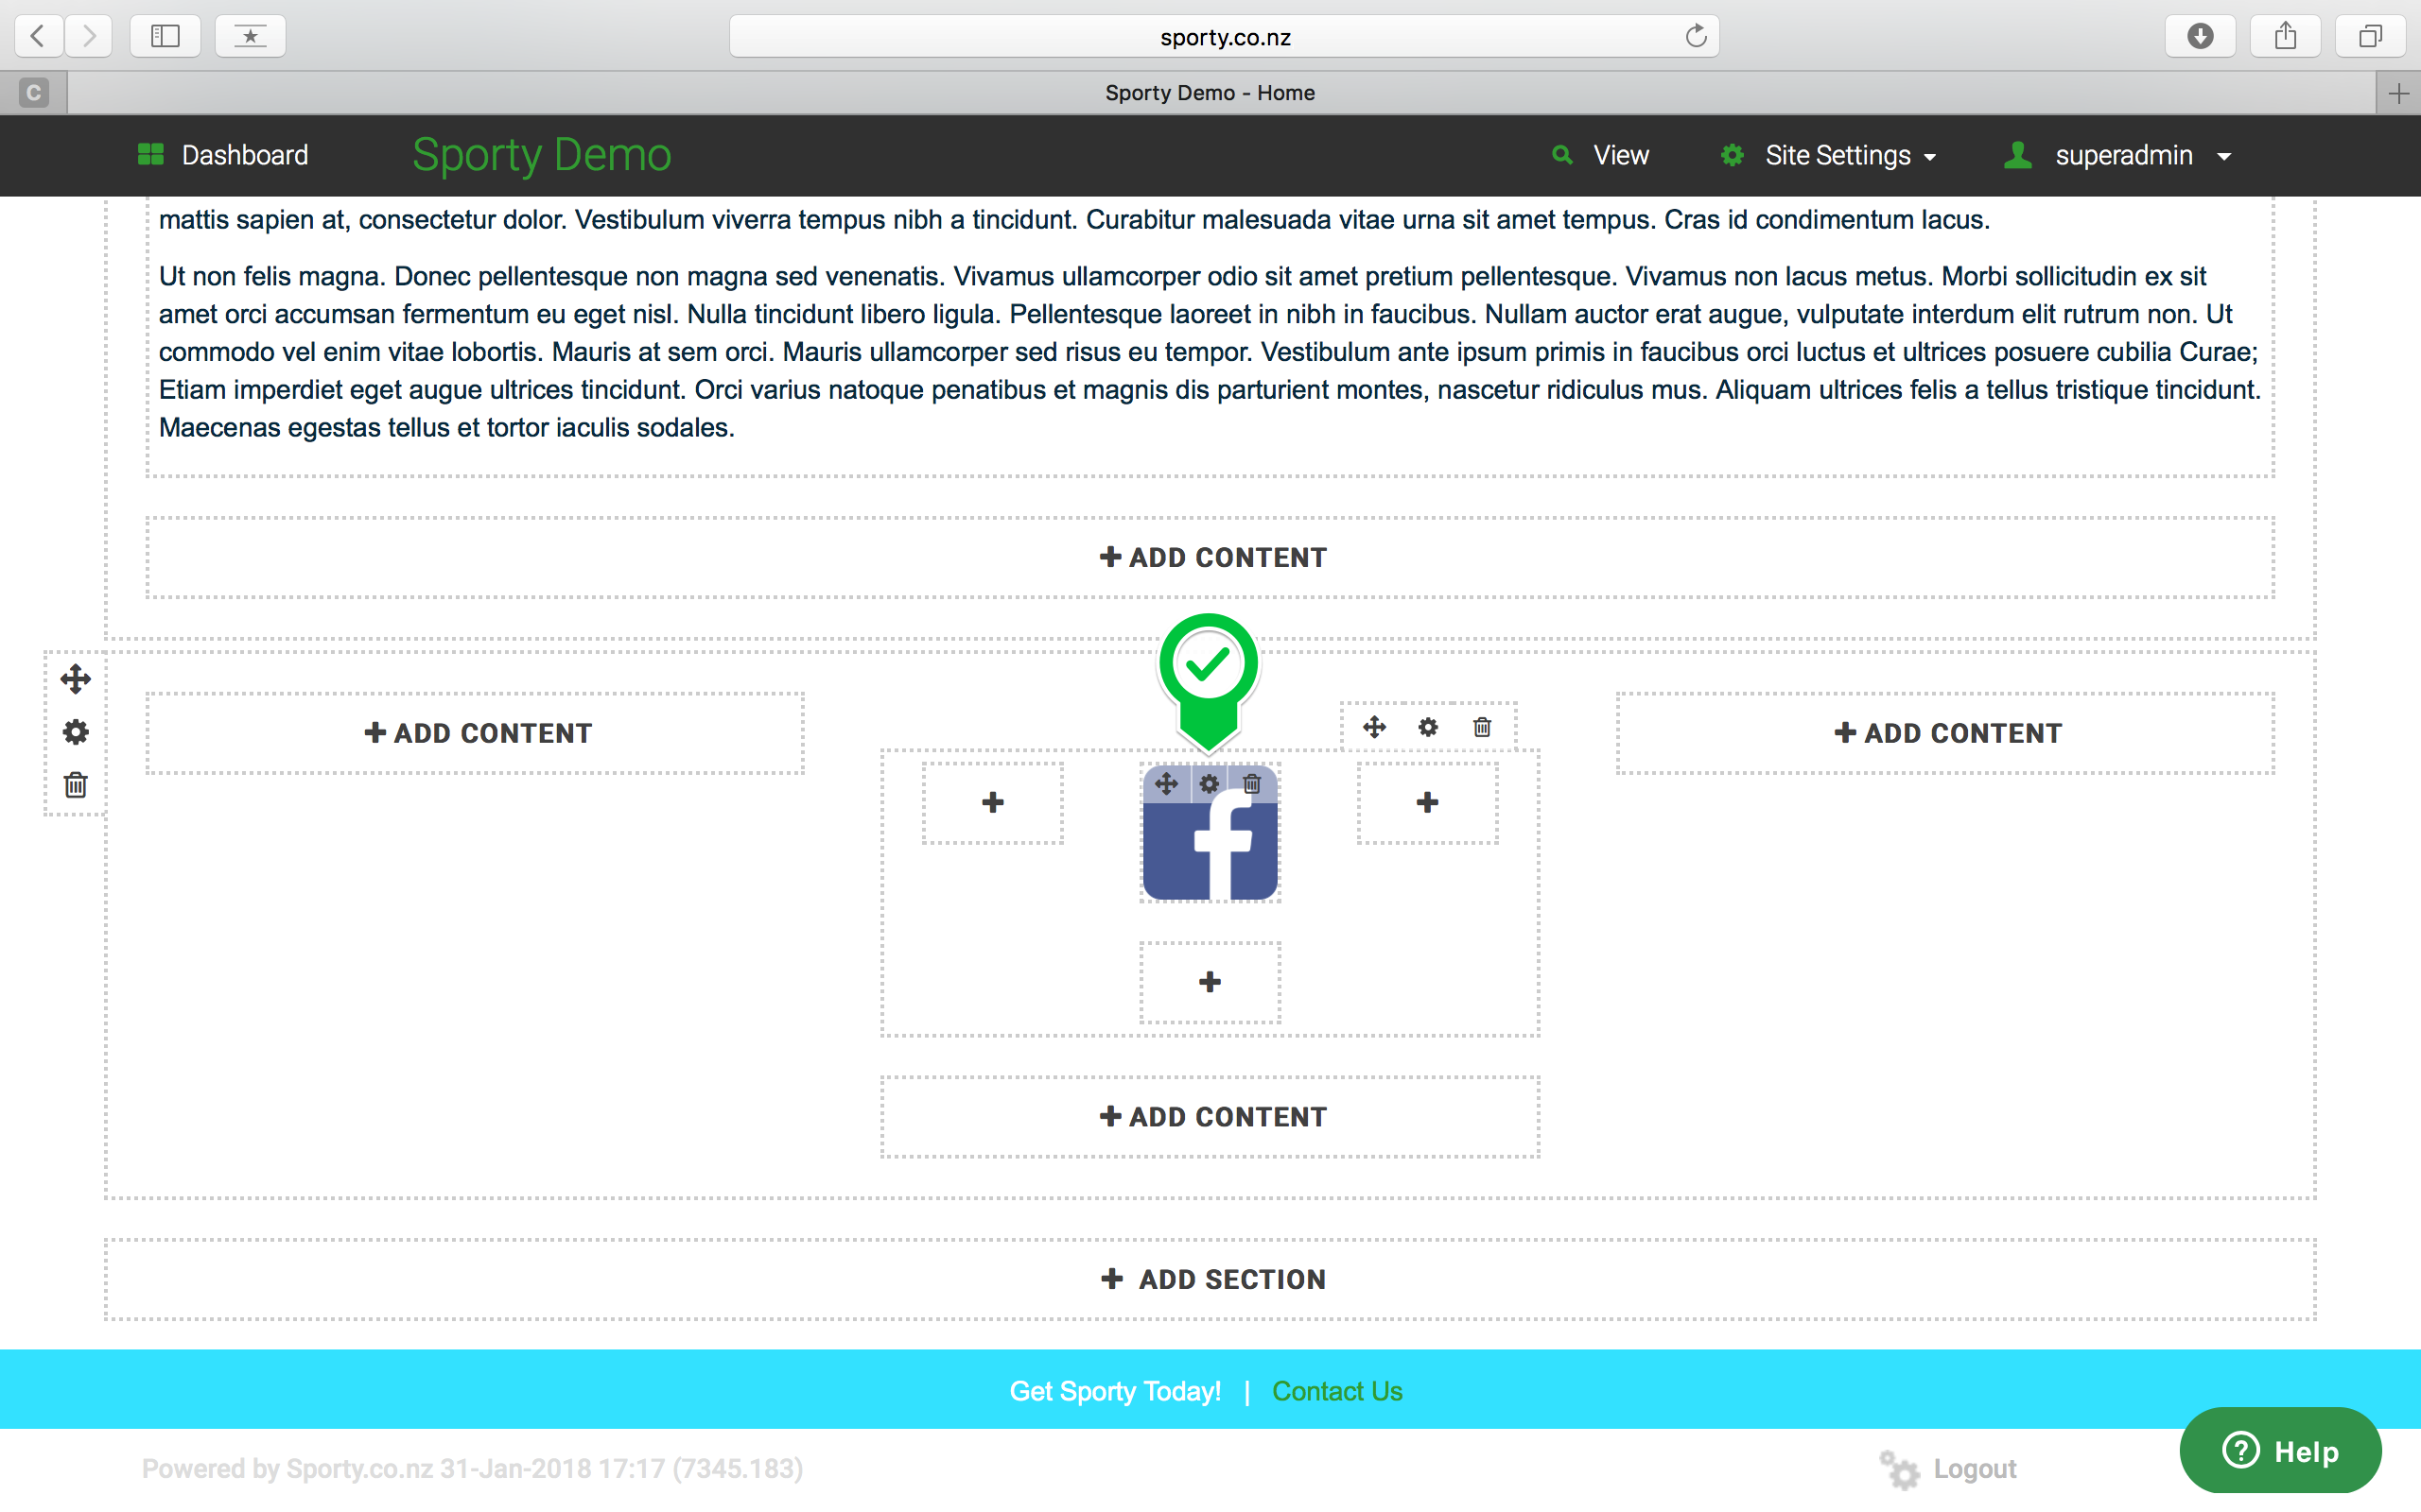Click ADD CONTENT below the text block
2421x1512 pixels.
click(x=1210, y=557)
